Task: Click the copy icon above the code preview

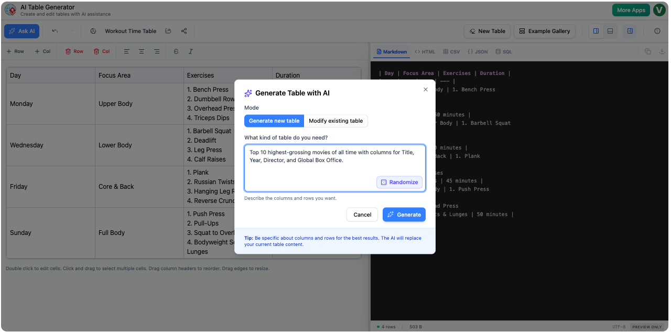Action: (648, 51)
